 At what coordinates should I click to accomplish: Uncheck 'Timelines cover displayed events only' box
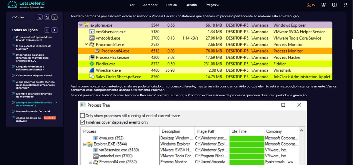coord(82,122)
